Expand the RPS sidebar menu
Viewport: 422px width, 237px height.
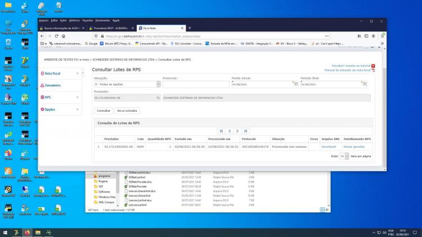click(60, 97)
